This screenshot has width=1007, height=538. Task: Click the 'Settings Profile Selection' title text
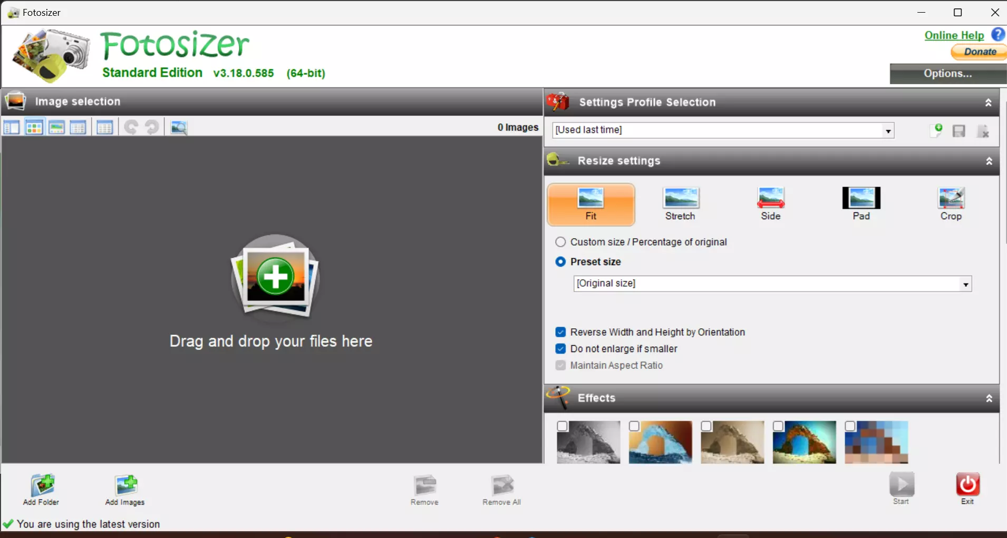647,102
